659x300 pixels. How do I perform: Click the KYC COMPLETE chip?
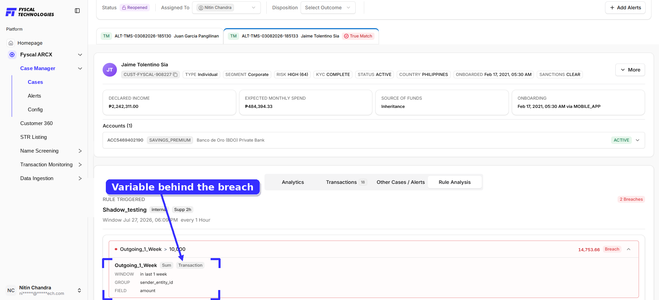333,75
